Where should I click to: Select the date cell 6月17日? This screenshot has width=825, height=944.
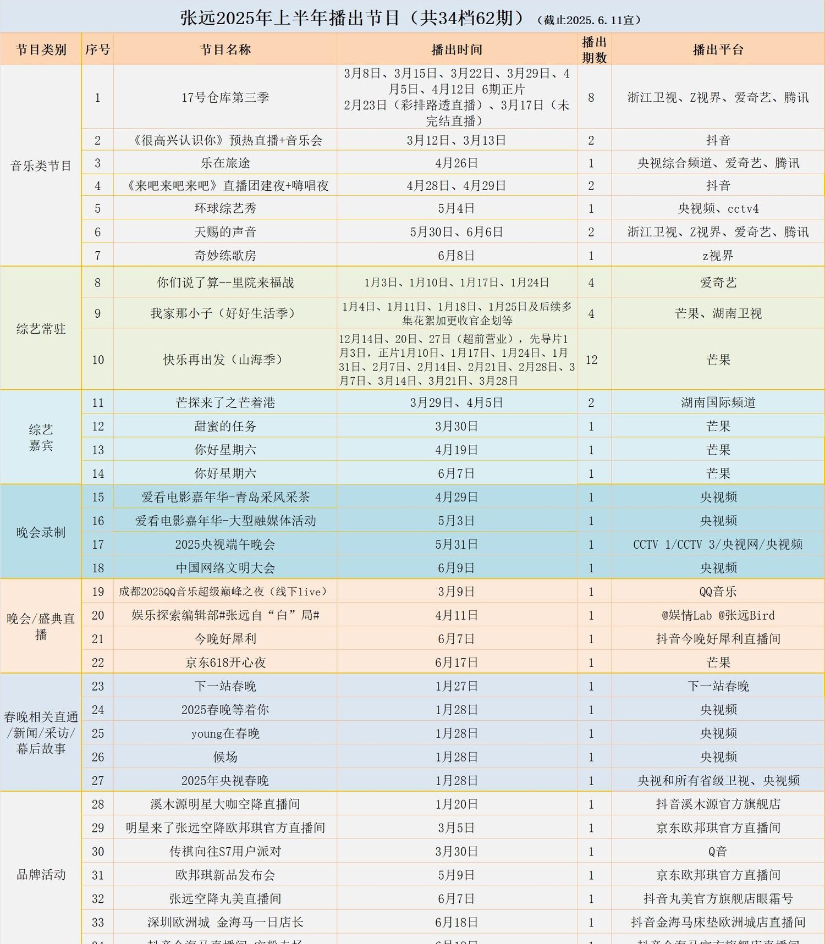coord(457,663)
